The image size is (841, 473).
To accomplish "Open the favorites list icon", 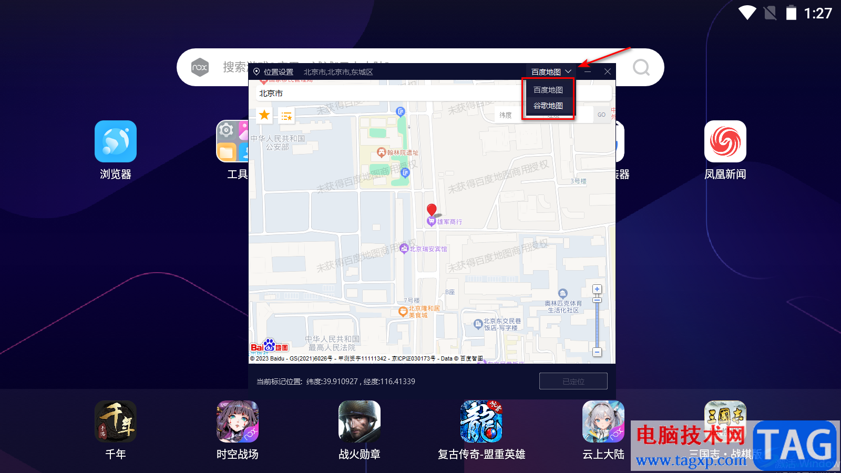I will (286, 116).
